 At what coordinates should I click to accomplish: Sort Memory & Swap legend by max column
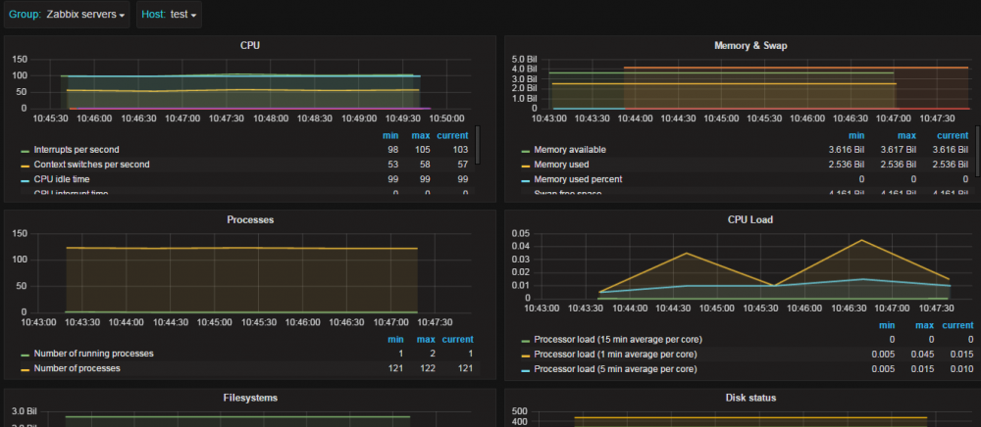point(907,135)
